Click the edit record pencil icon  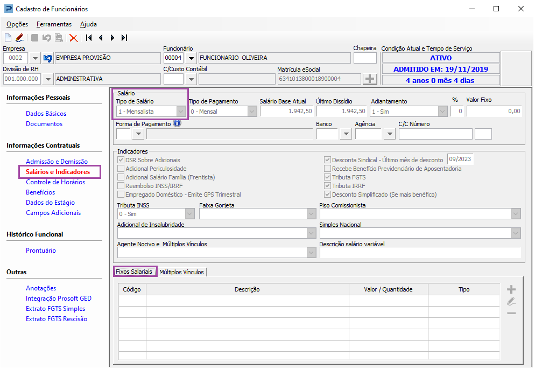click(x=19, y=38)
